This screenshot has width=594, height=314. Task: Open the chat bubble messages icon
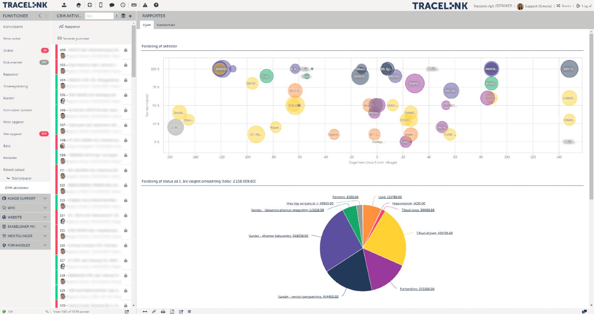tap(112, 5)
